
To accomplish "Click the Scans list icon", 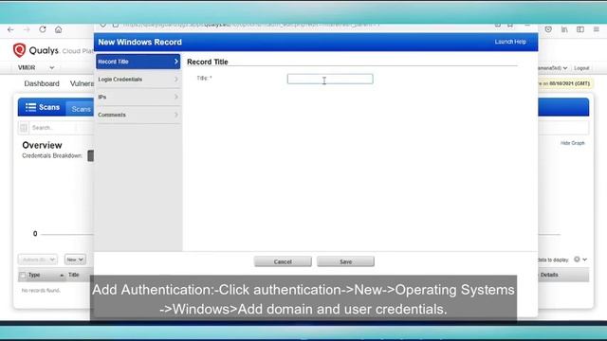I will point(30,107).
